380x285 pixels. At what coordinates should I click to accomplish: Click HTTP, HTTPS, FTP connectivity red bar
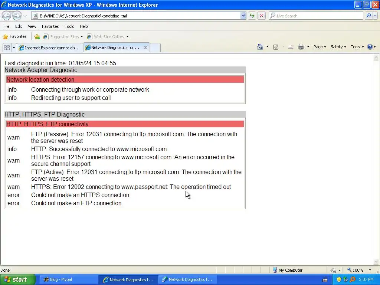(125, 124)
